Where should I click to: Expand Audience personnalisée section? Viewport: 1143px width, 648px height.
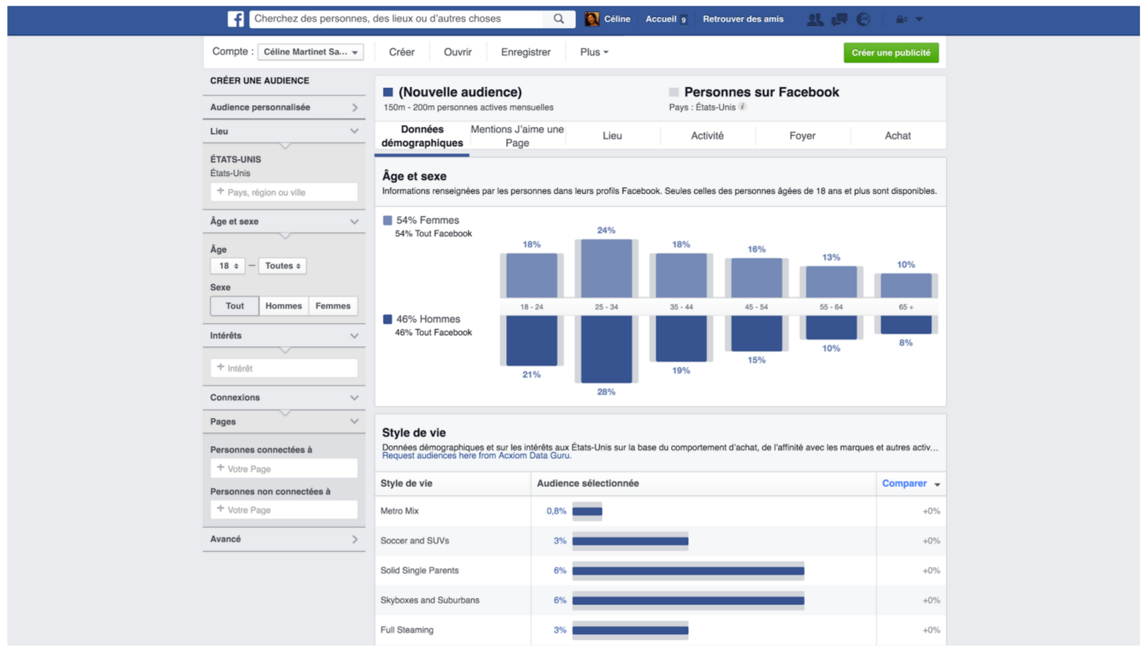tap(284, 108)
